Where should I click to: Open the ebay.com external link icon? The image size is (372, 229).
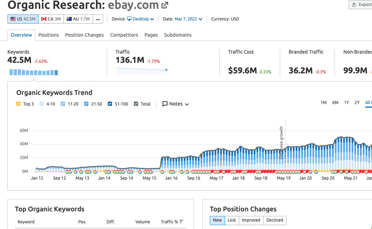pyautogui.click(x=165, y=5)
